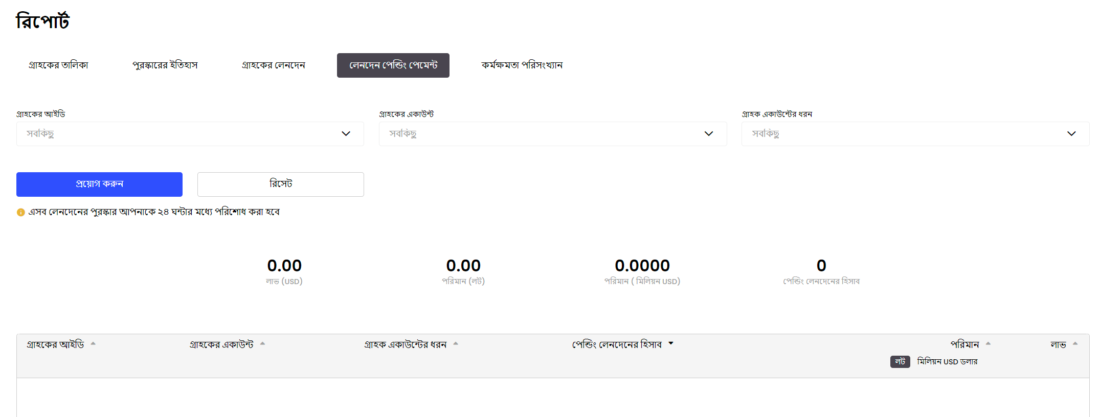Expand the গ্রাহকের একাউন্ট dropdown
Image resolution: width=1100 pixels, height=417 pixels.
553,134
